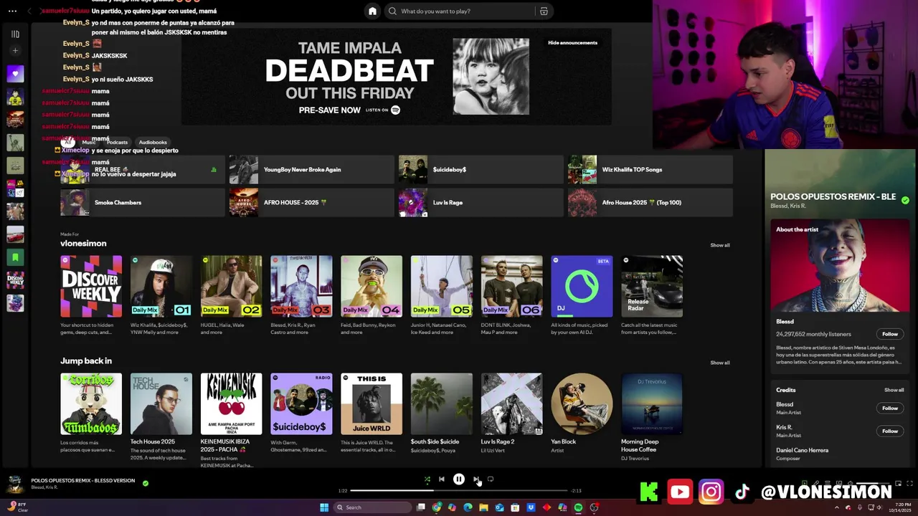Open Corridos Tumbados playlist cover
Screen dimensions: 918x516
pyautogui.click(x=91, y=403)
